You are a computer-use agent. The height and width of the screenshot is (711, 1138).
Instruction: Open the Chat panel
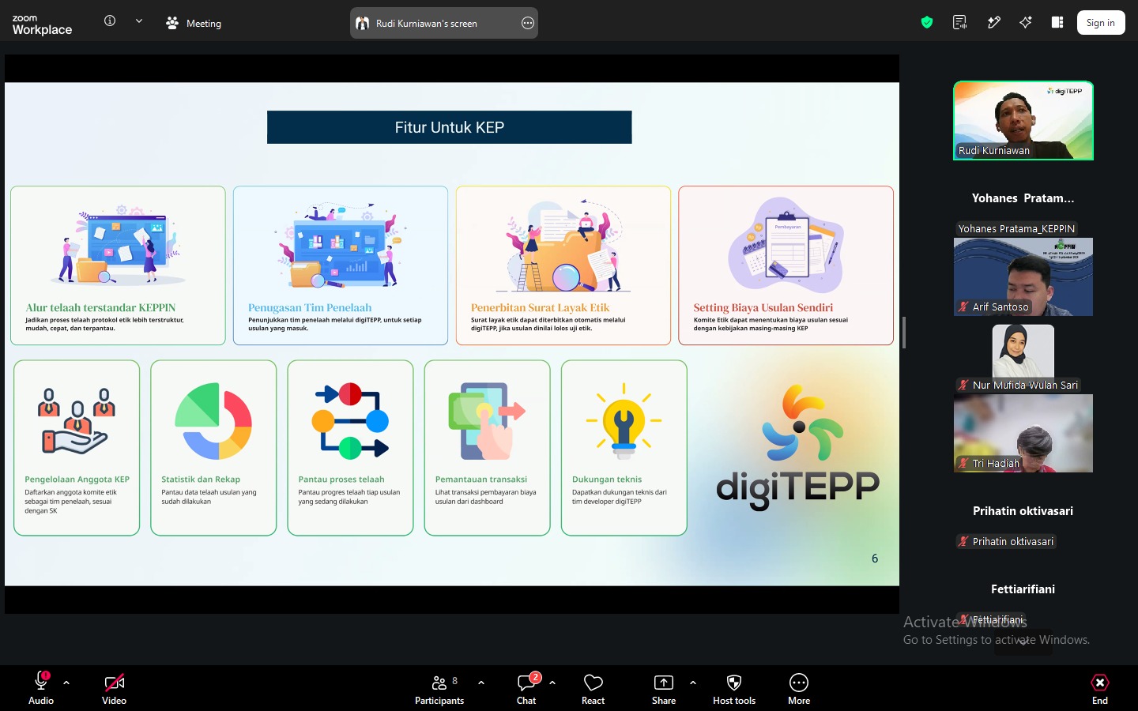(526, 687)
